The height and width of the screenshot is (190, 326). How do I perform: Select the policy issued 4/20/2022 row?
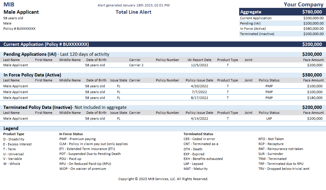[x=163, y=86]
